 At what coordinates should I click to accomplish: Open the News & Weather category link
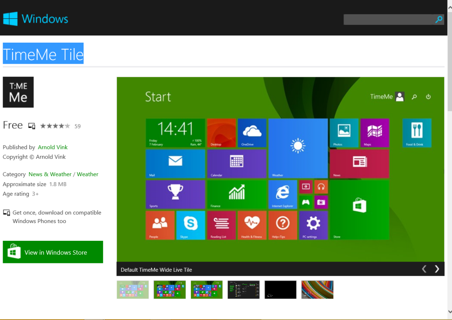(50, 174)
